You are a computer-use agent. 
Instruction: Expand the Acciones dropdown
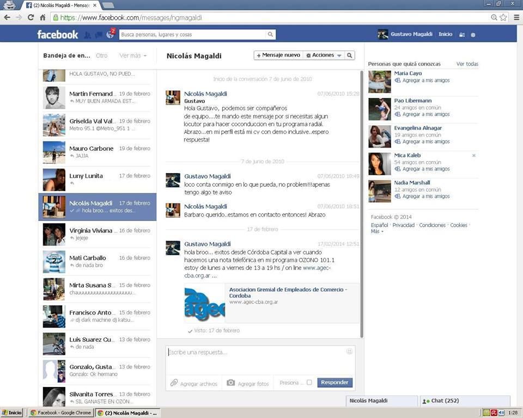tap(324, 56)
